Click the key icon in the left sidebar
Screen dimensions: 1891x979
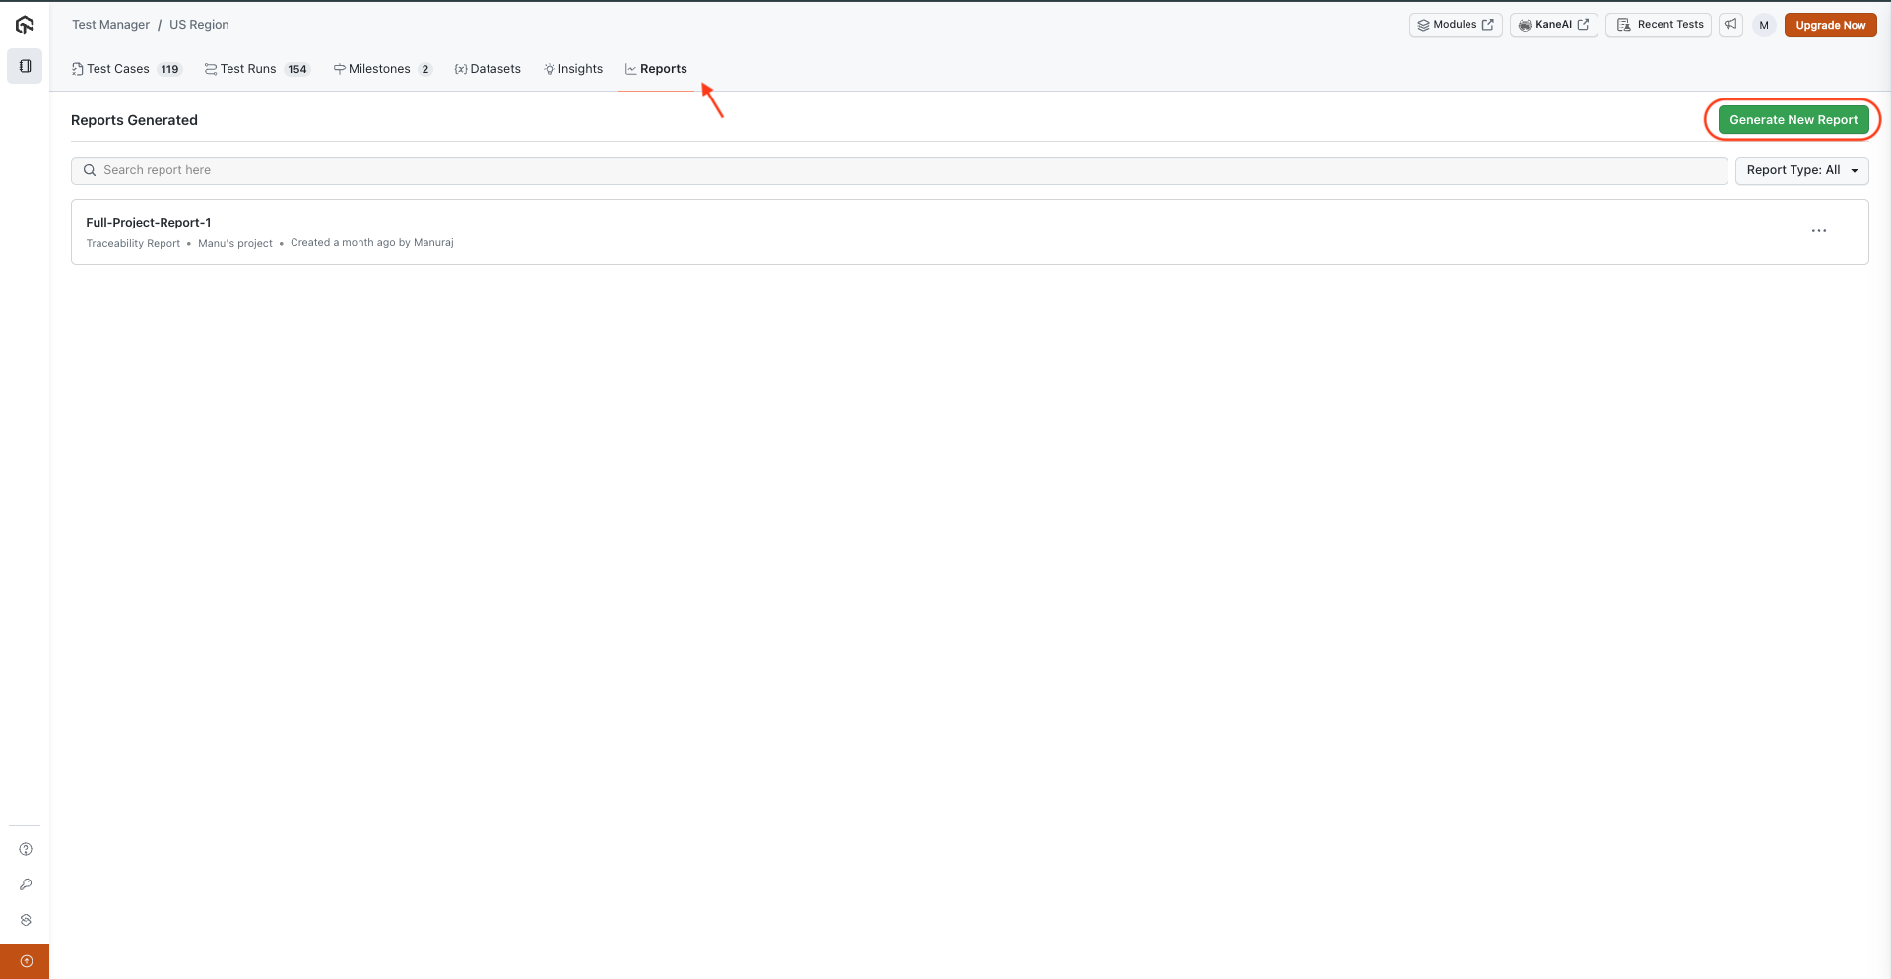click(25, 884)
